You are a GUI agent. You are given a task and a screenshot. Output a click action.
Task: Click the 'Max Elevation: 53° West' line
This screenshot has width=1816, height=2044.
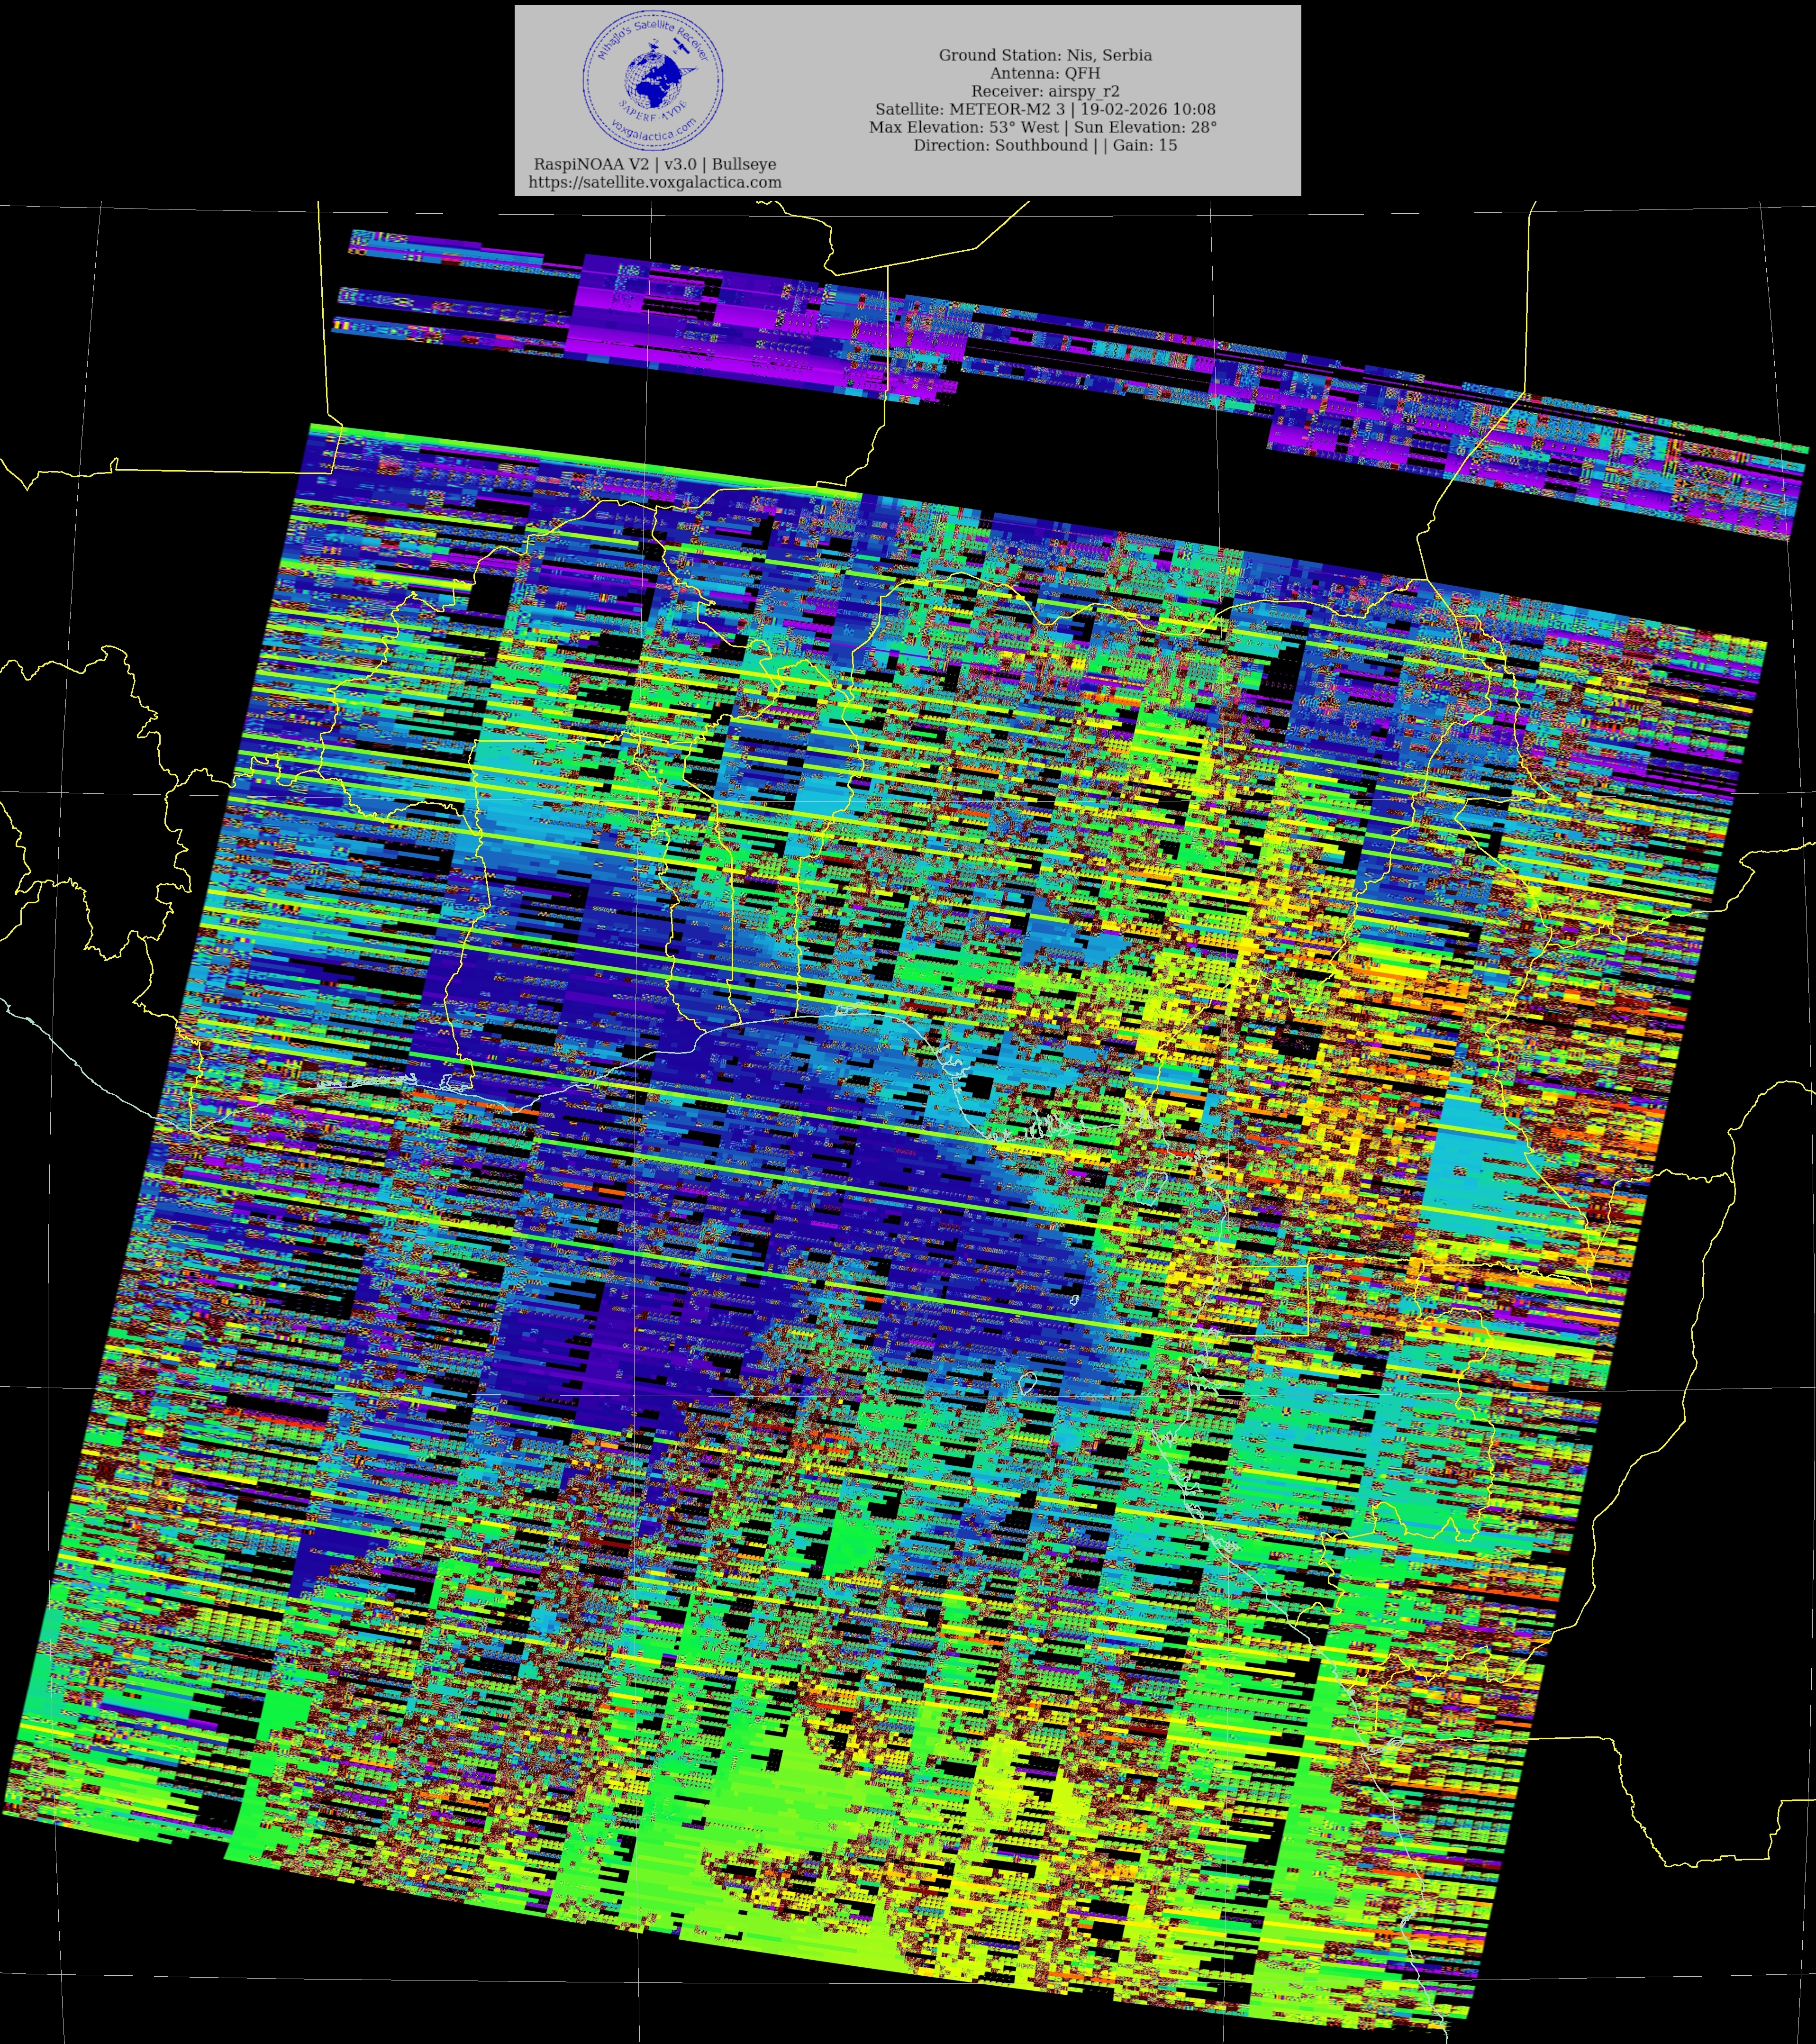click(x=1043, y=127)
